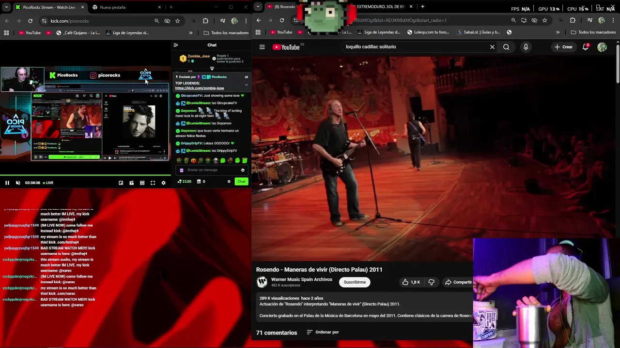Bookmark the Kick page with star
This screenshot has height=348, width=620.
click(x=178, y=21)
